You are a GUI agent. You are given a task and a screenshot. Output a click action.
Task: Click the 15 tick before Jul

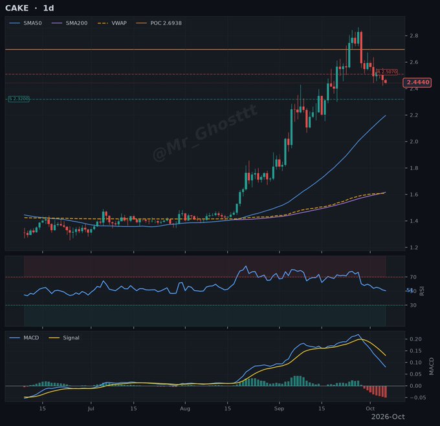click(x=42, y=409)
